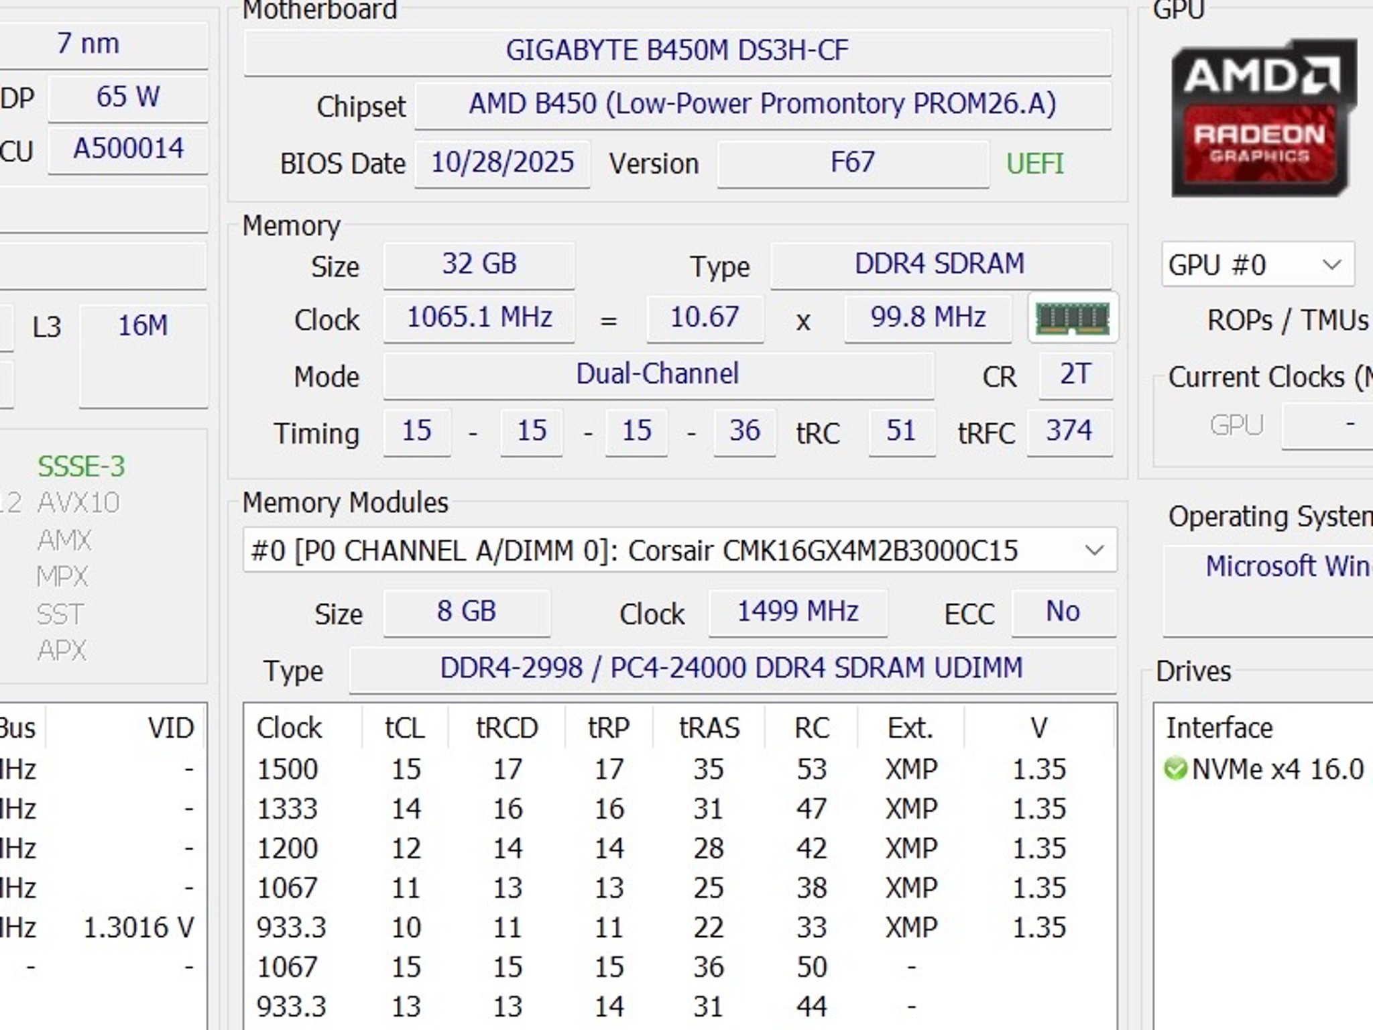
Task: Select the 933.3 XMP row with tCL 10
Action: (x=680, y=927)
